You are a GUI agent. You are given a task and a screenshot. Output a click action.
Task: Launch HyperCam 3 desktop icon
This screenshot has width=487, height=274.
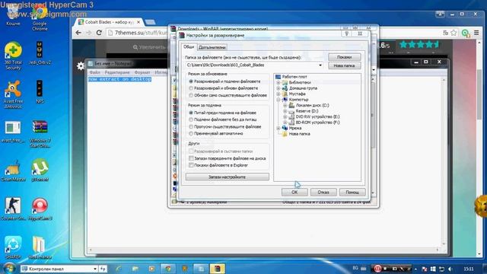[x=40, y=209]
